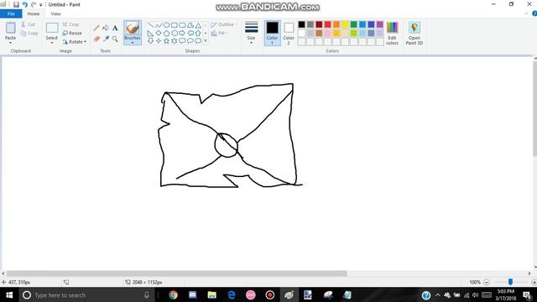Choose the Triangle shape
This screenshot has width=537, height=302.
198,25
